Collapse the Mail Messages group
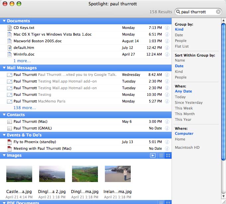The width and height of the screenshot is (226, 204). click(x=4, y=68)
